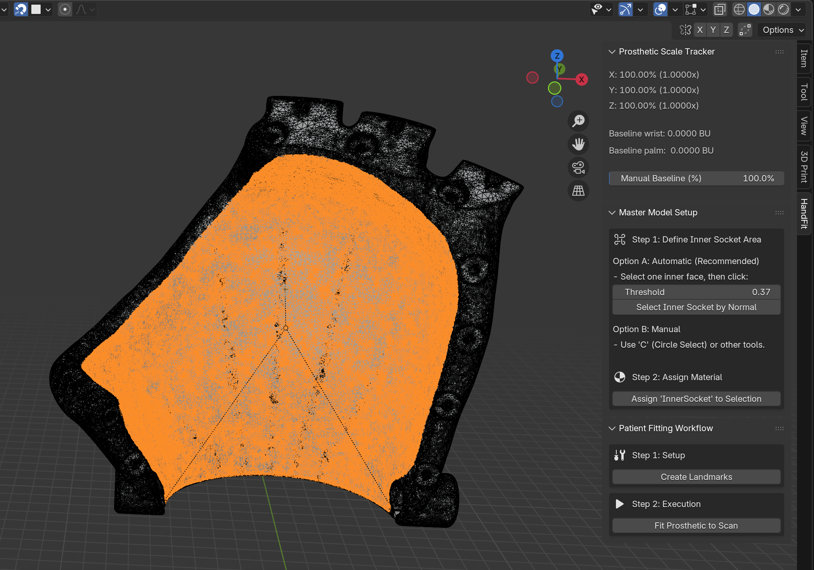Enable proportional editing circle icon
Viewport: 814px width, 570px height.
point(65,9)
